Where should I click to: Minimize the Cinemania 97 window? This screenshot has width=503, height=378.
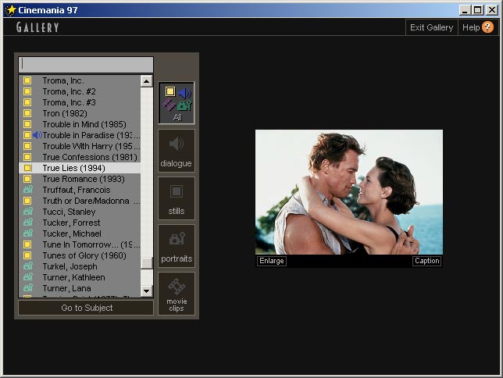coord(465,10)
